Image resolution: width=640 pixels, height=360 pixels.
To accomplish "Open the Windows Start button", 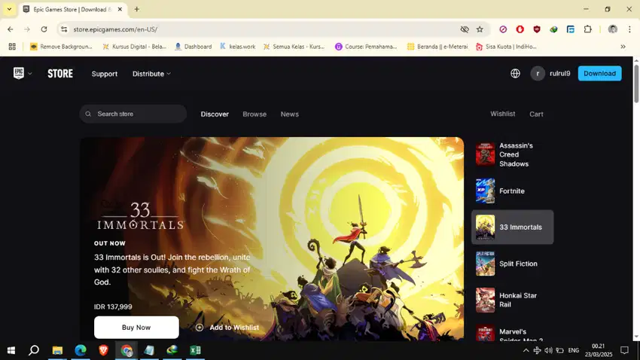I will click(x=11, y=350).
